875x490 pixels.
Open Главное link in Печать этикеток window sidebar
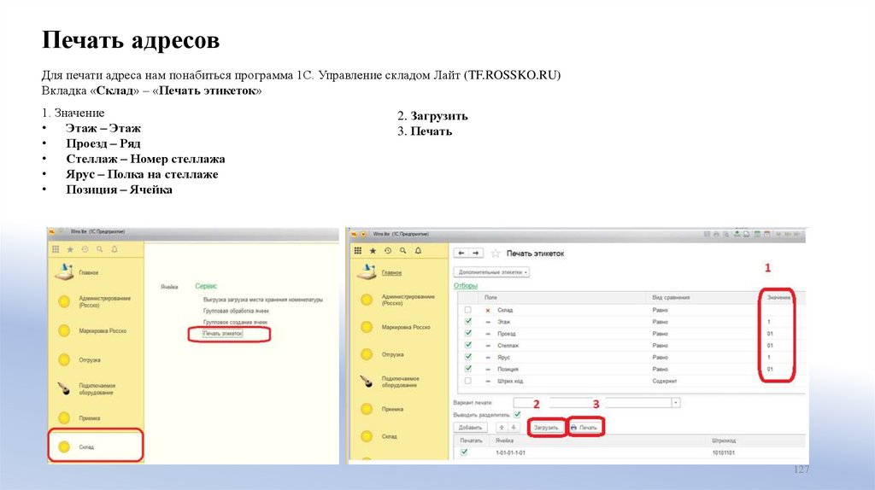pyautogui.click(x=391, y=272)
